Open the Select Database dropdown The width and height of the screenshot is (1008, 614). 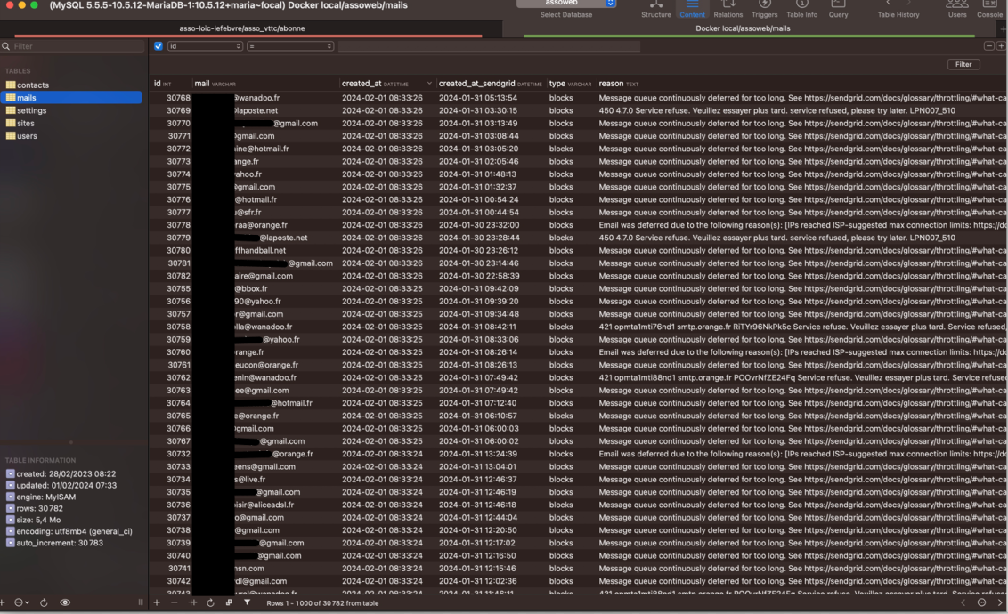click(566, 4)
